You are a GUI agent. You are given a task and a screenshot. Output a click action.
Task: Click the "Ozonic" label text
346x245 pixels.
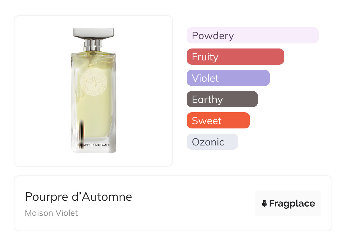(208, 142)
